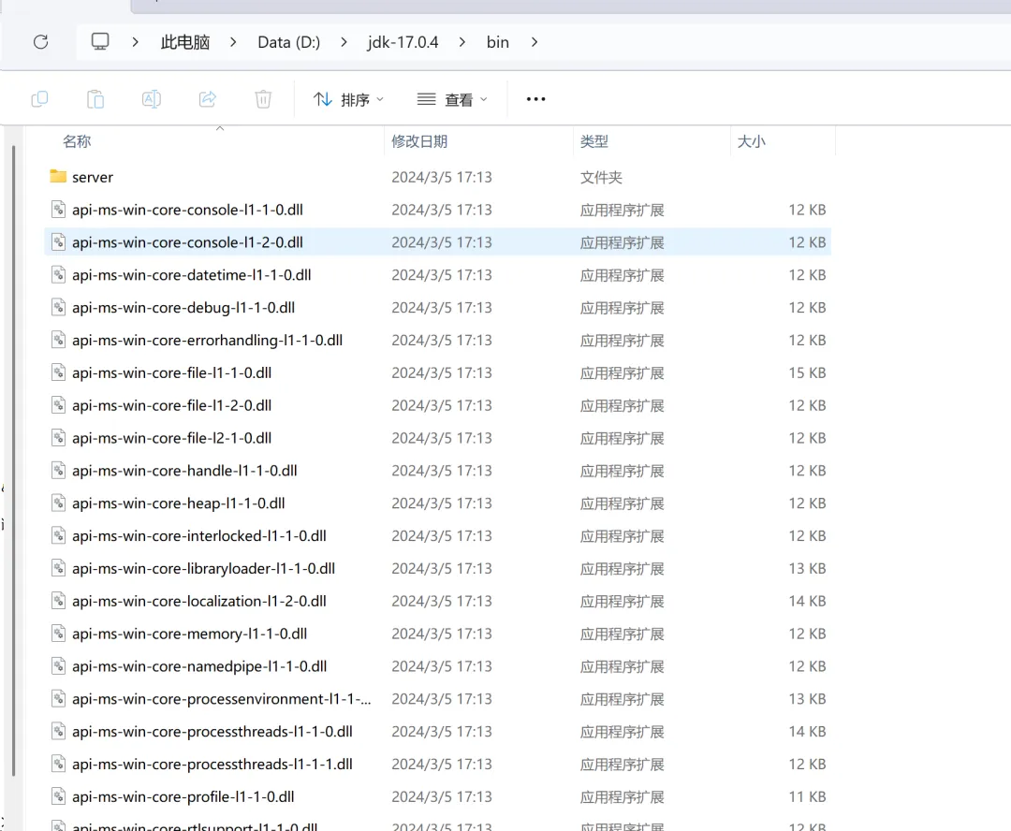The width and height of the screenshot is (1011, 831).
Task: Select file api-ms-win-core-localization-l1-2-0.dll
Action: tap(199, 601)
